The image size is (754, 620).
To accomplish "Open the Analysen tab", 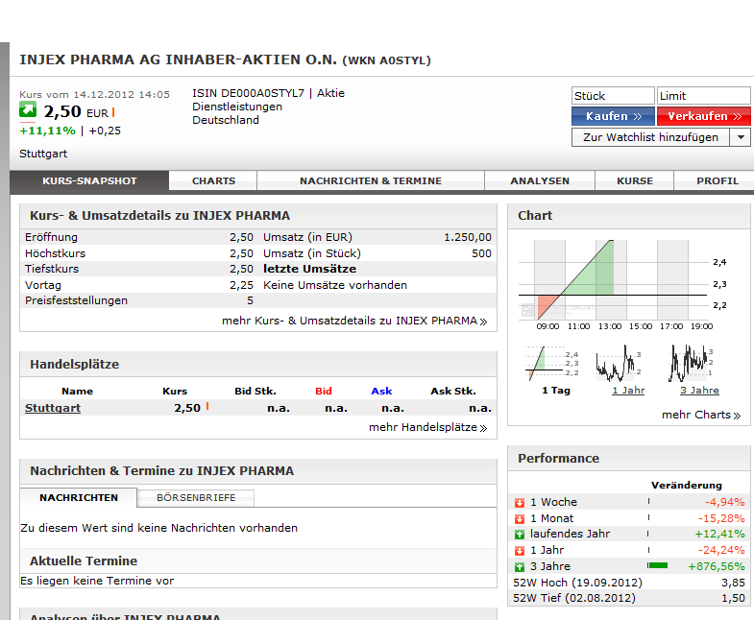I will (540, 180).
